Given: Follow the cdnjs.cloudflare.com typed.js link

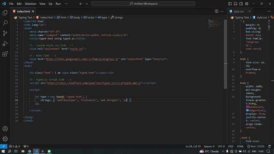Looking at the screenshot, I should pos(94,83).
